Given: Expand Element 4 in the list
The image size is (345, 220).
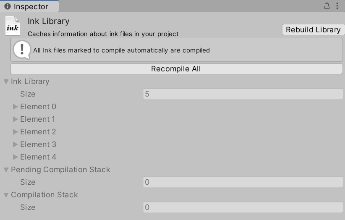Looking at the screenshot, I should coord(16,157).
